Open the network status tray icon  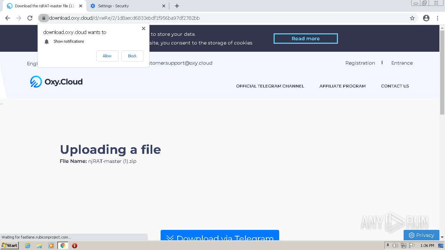[404, 245]
